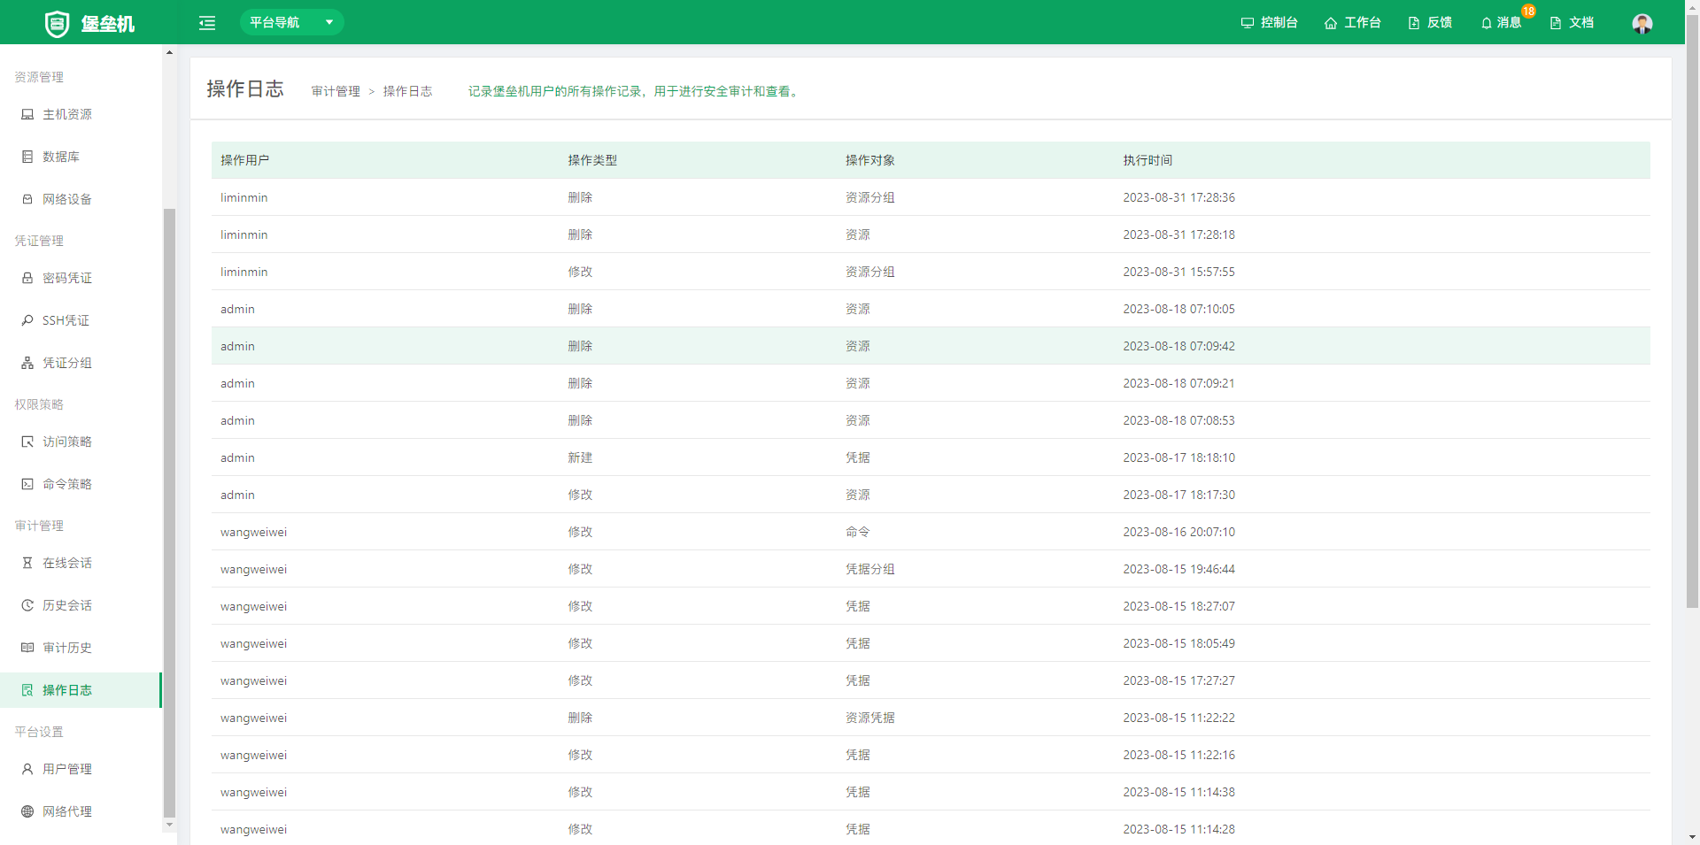Image resolution: width=1700 pixels, height=845 pixels.
Task: Click the 操作日志 icon in the sidebar
Action: click(x=27, y=690)
